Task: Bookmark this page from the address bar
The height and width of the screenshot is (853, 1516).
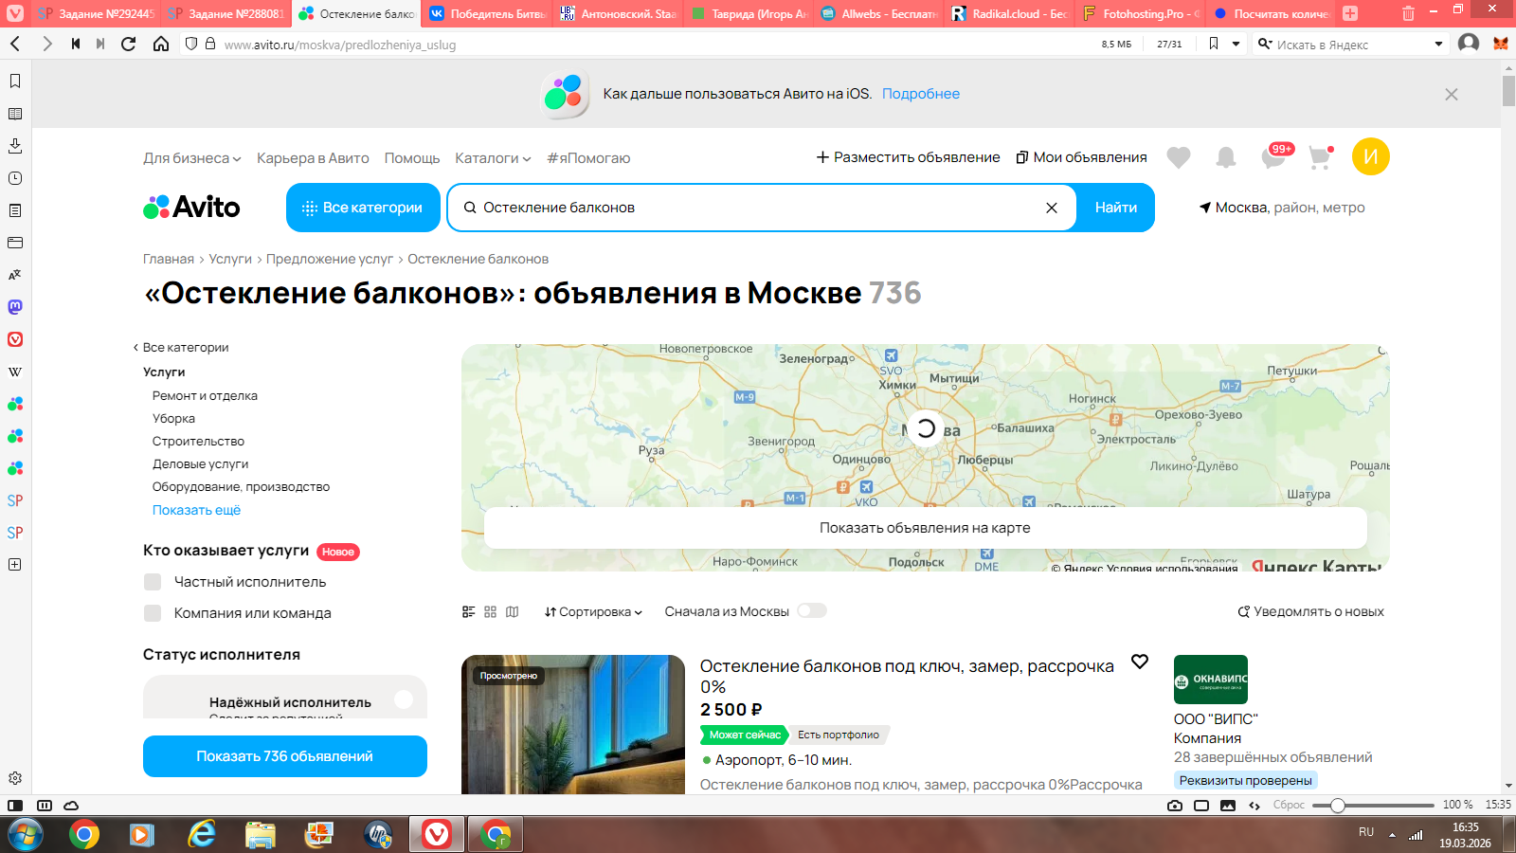Action: (x=1214, y=44)
